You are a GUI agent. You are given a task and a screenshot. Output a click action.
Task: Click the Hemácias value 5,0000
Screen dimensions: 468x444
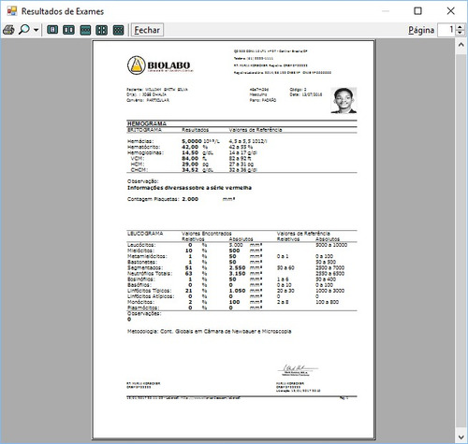(192, 141)
